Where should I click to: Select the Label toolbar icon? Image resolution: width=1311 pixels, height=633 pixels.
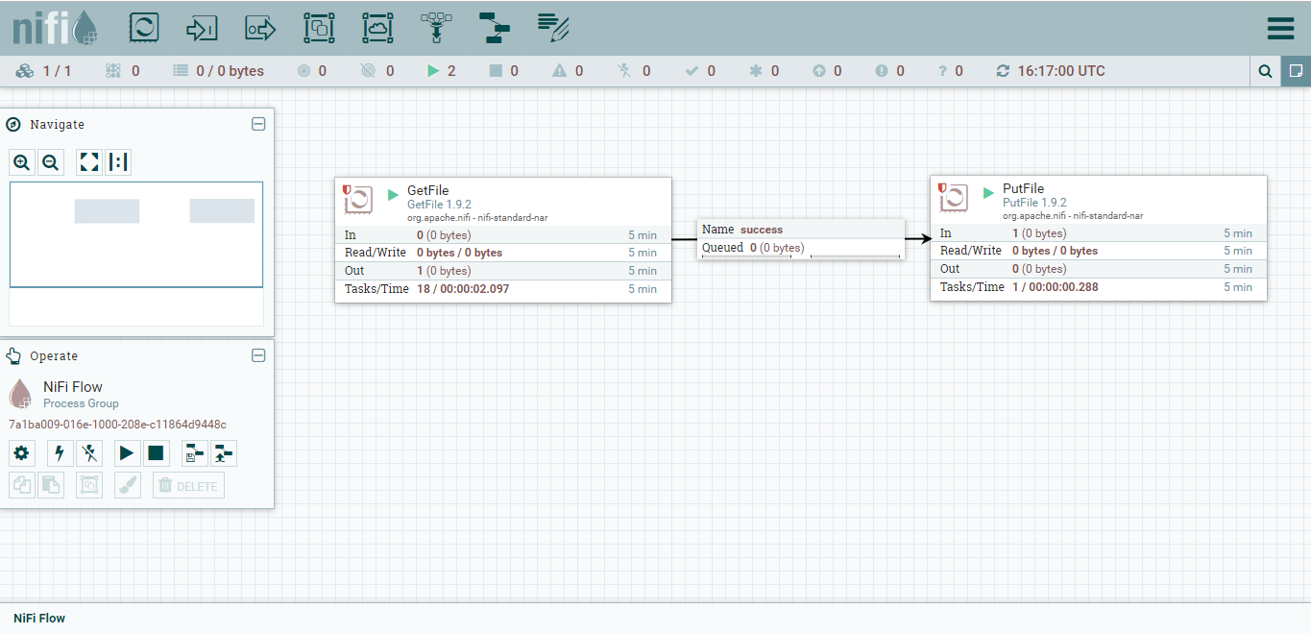coord(553,28)
